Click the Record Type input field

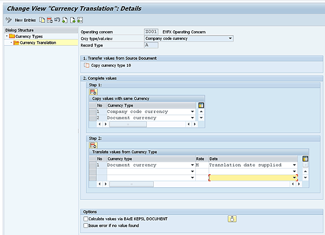[x=151, y=45]
